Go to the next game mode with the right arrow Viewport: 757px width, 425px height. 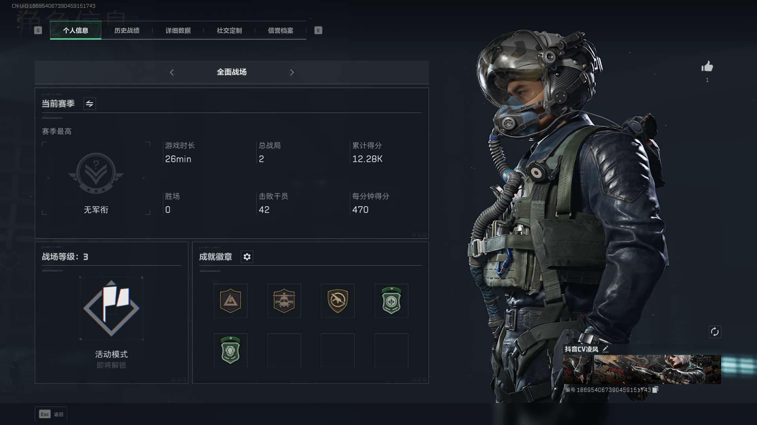292,72
